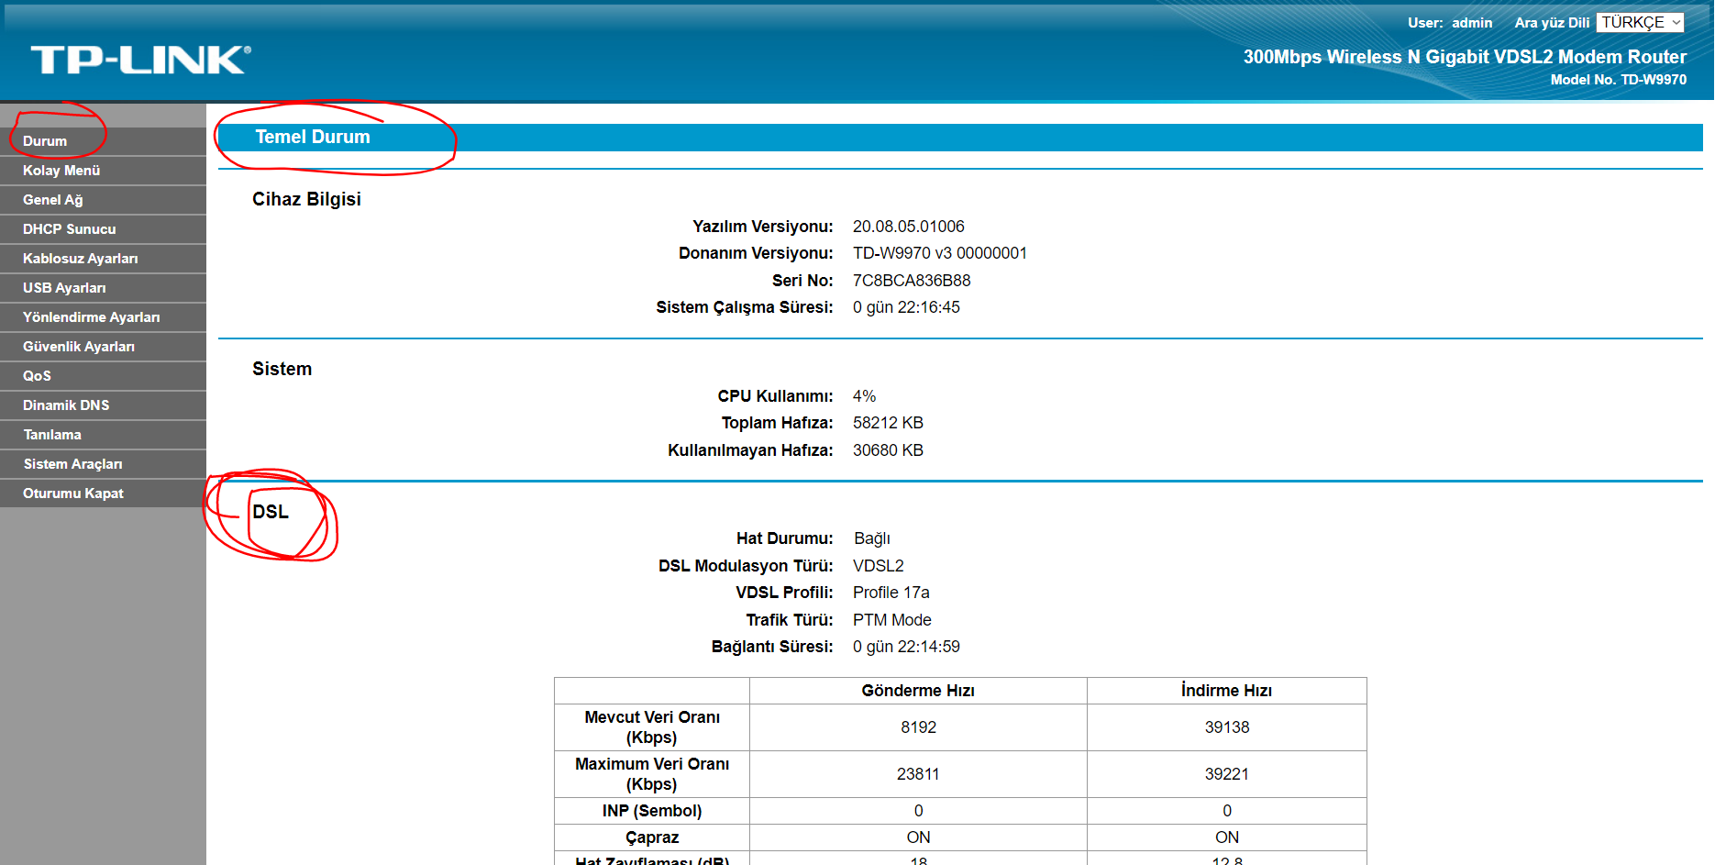The width and height of the screenshot is (1715, 865).
Task: Click total memory value 58212 KB
Action: pyautogui.click(x=888, y=423)
